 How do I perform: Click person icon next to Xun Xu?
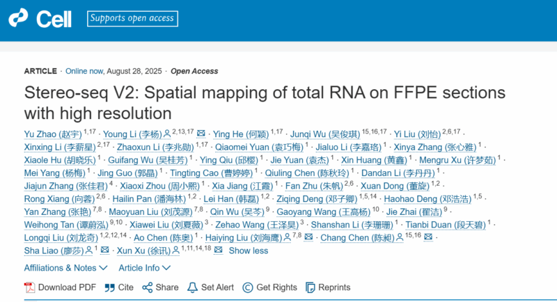tap(175, 251)
